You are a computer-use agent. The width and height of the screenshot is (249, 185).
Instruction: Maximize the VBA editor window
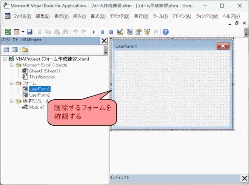[222, 6]
